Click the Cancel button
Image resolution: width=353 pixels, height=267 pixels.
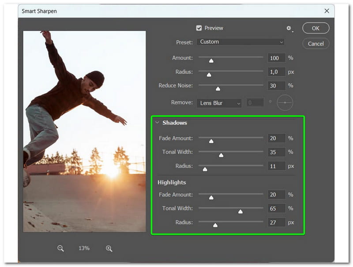[x=315, y=44]
